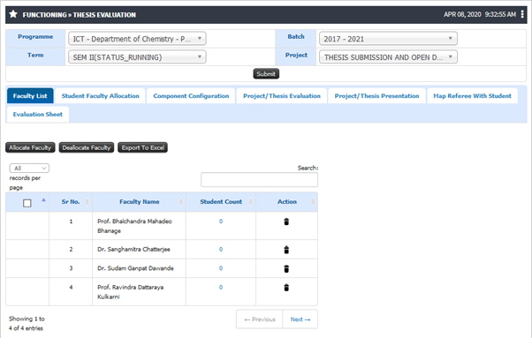Image resolution: width=532 pixels, height=338 pixels.
Task: Click the star icon beside Functioning
Action: pos(13,14)
